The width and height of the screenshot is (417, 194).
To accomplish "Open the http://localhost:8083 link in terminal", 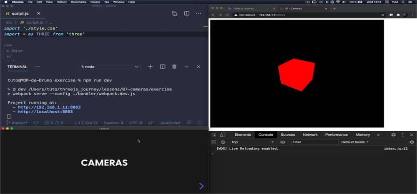I will [x=45, y=112].
